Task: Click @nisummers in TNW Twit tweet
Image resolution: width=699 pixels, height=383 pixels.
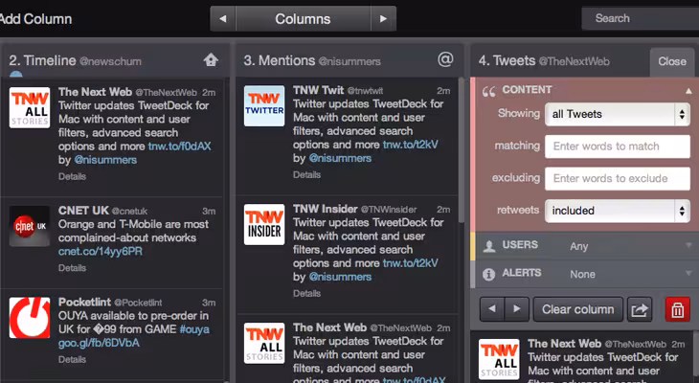Action: point(340,158)
